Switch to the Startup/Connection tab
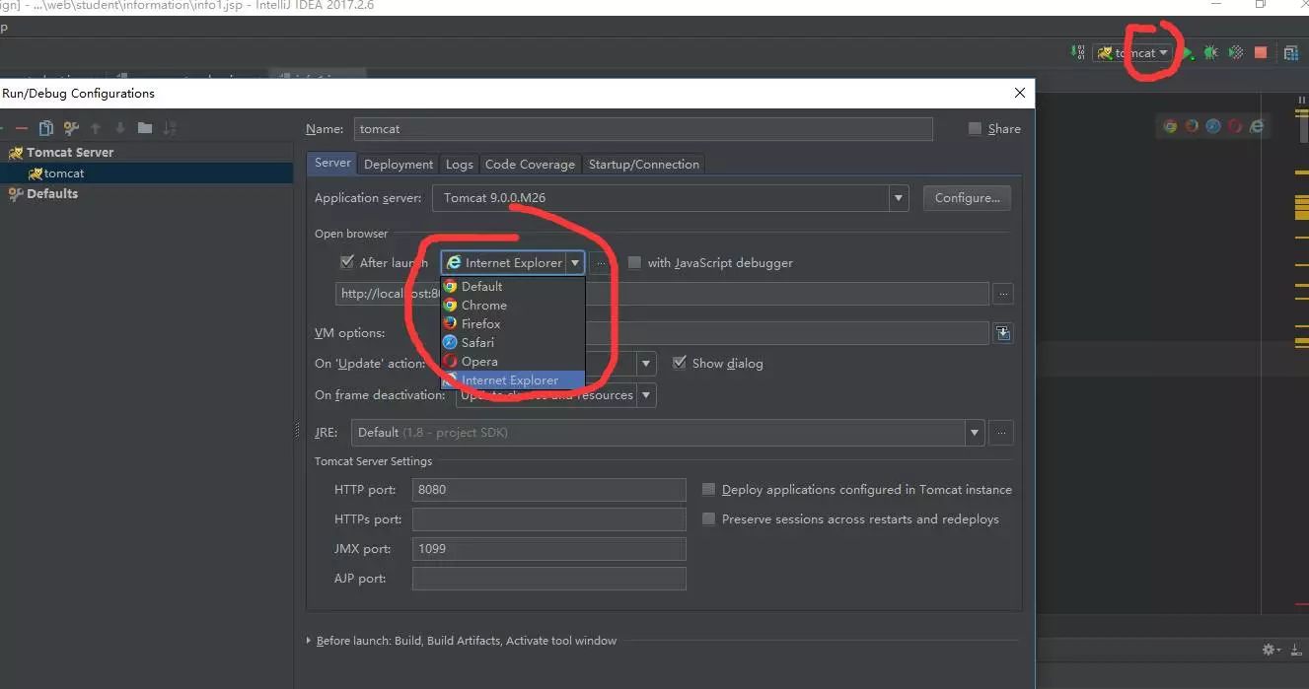 (x=644, y=164)
